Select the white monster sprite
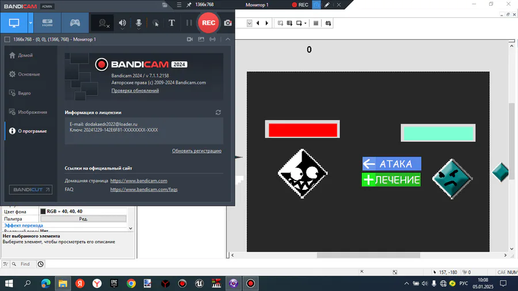This screenshot has height=291, width=518. (x=302, y=174)
